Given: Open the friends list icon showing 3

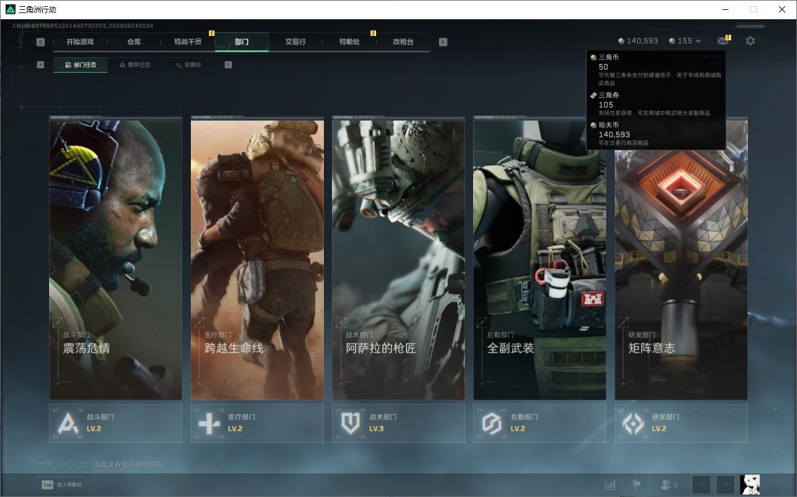Looking at the screenshot, I should pyautogui.click(x=669, y=485).
